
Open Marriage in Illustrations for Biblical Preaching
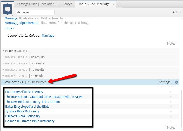pyautogui.click(x=11, y=18)
